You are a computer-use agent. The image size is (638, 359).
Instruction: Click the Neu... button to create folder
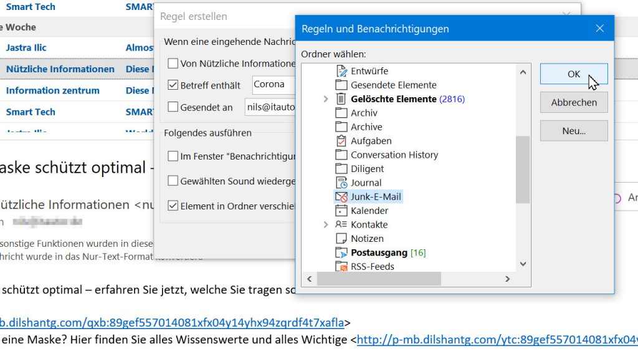pyautogui.click(x=574, y=131)
